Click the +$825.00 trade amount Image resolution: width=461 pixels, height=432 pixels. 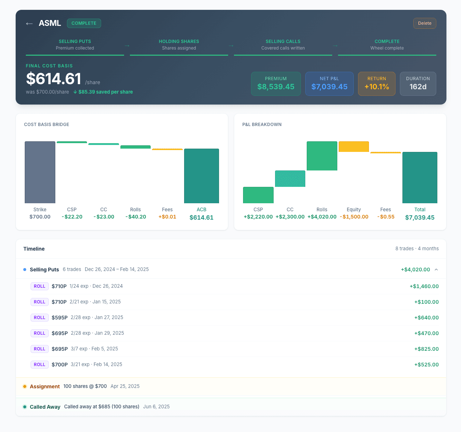(426, 349)
